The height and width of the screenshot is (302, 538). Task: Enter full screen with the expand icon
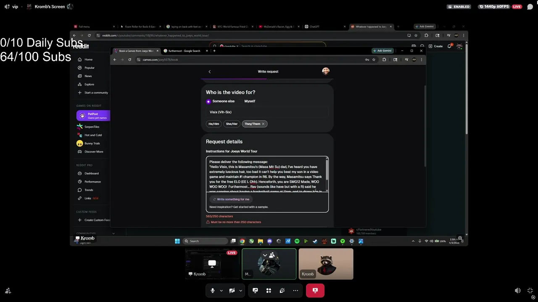pyautogui.click(x=530, y=290)
